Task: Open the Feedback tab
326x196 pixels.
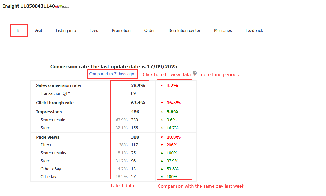Action: point(254,31)
